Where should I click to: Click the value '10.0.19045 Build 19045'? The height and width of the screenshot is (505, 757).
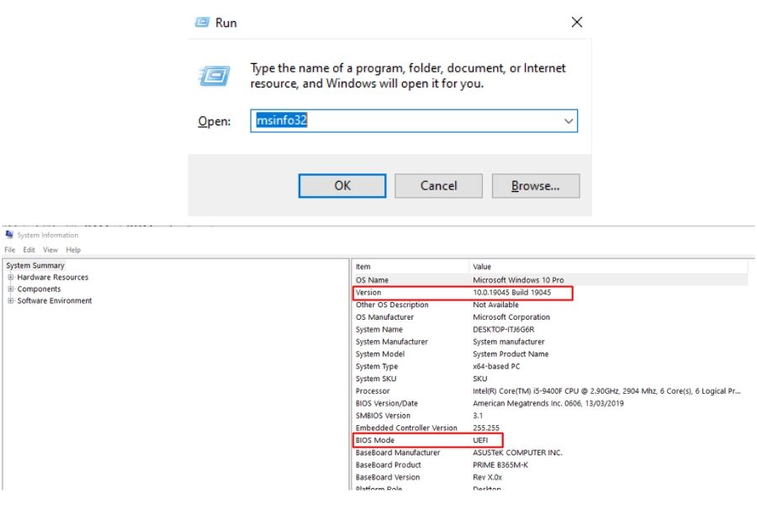pos(511,292)
